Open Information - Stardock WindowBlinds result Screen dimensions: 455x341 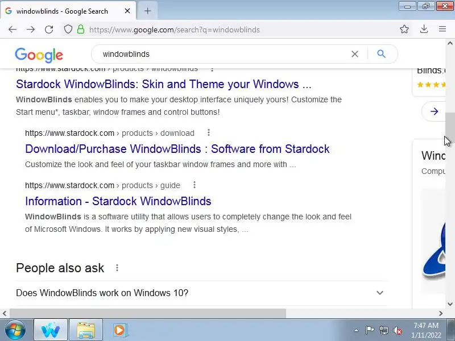click(118, 201)
